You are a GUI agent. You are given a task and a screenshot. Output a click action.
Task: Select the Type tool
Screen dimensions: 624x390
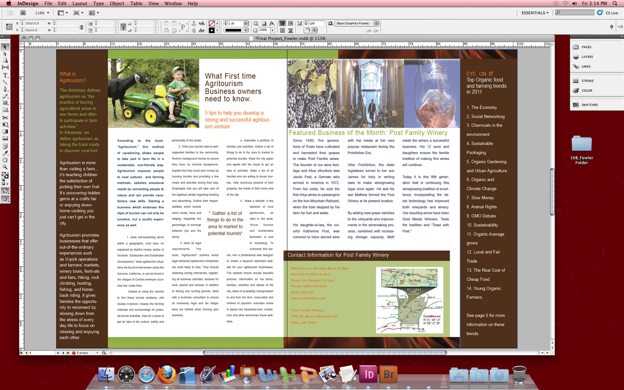click(5, 75)
